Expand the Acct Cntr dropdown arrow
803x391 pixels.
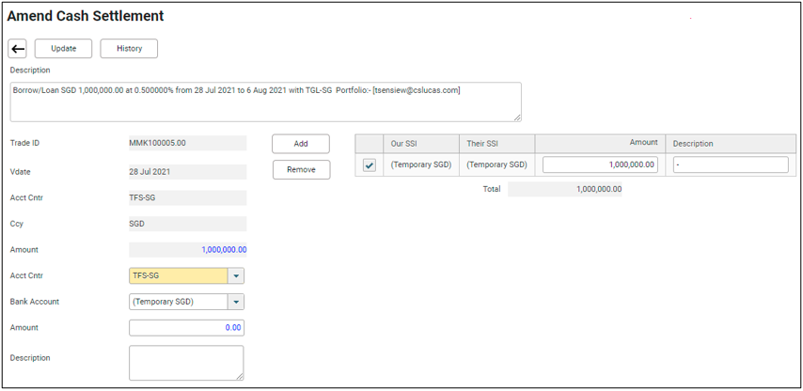(236, 276)
